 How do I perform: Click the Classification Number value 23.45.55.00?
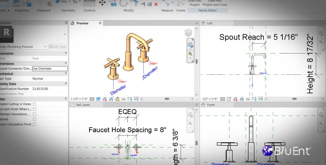coord(40,89)
